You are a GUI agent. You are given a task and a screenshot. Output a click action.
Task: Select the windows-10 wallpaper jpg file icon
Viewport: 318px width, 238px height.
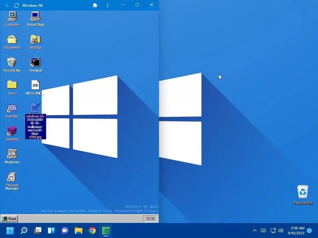pyautogui.click(x=35, y=108)
